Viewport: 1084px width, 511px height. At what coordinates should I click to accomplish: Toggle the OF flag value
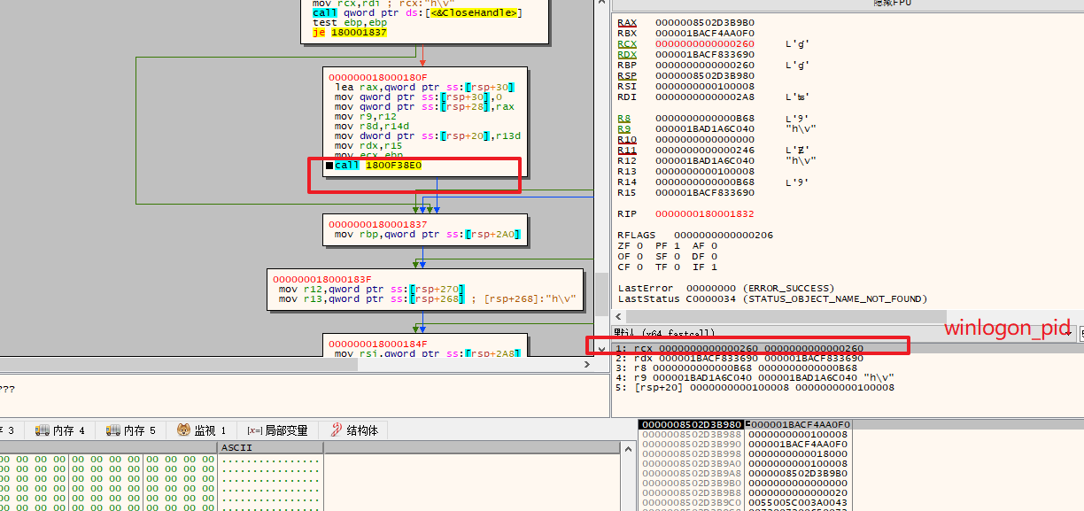(x=639, y=256)
